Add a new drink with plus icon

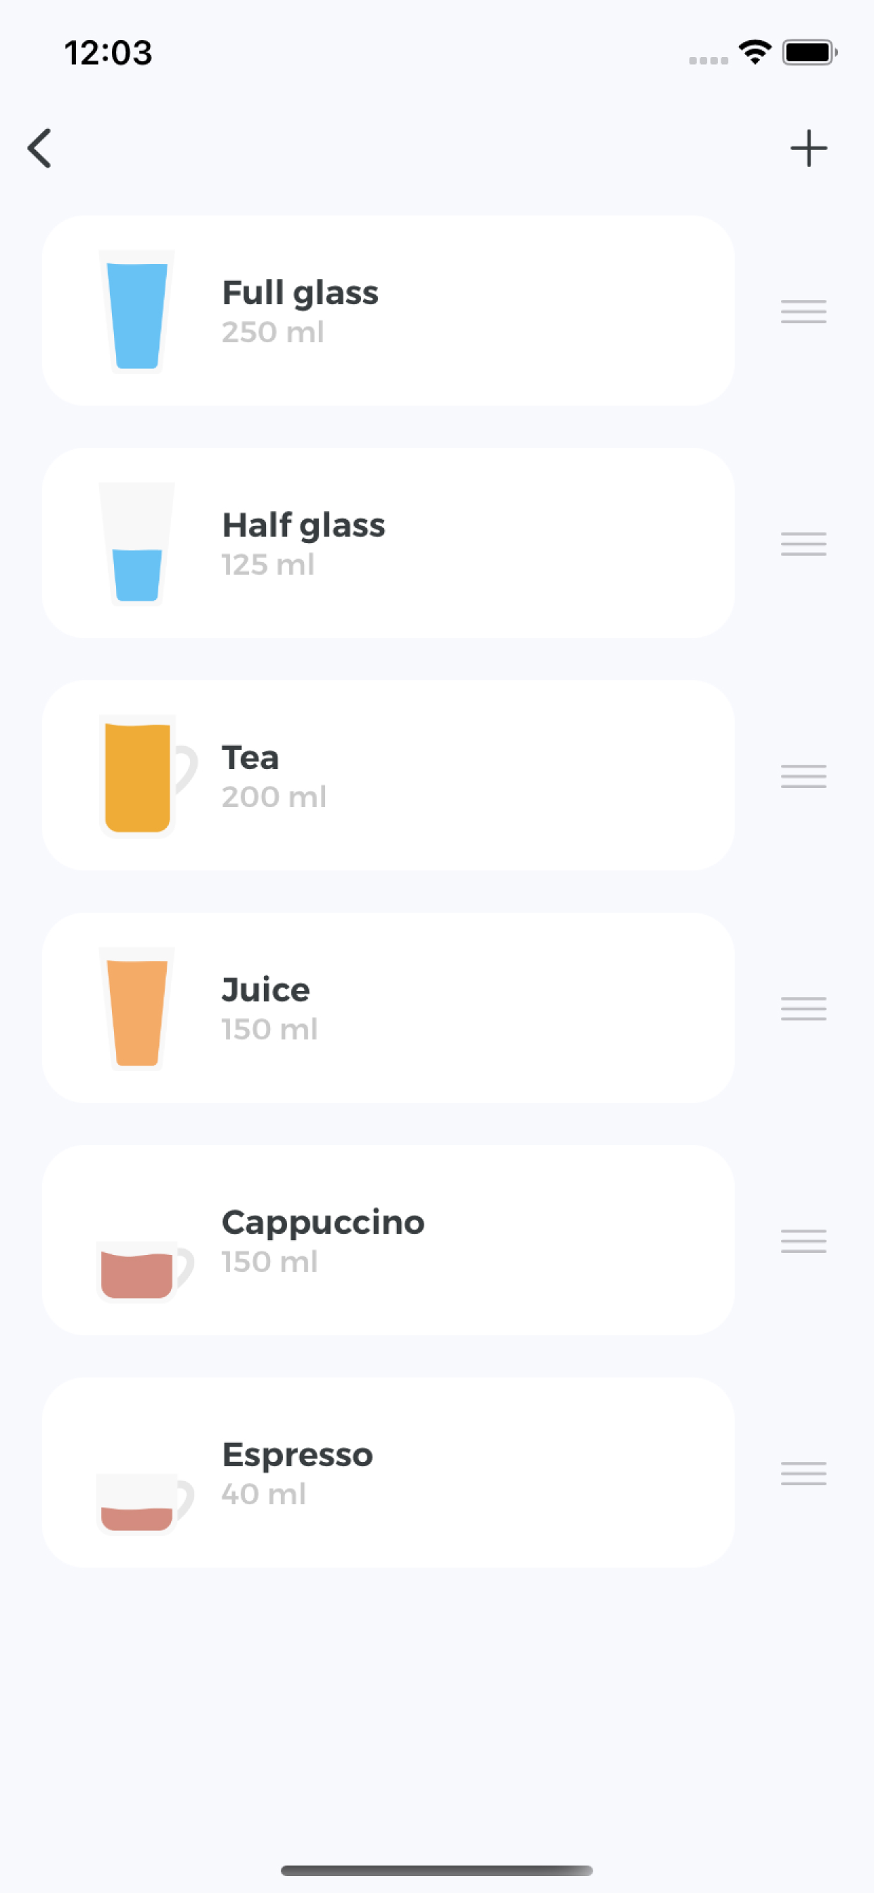(x=808, y=149)
